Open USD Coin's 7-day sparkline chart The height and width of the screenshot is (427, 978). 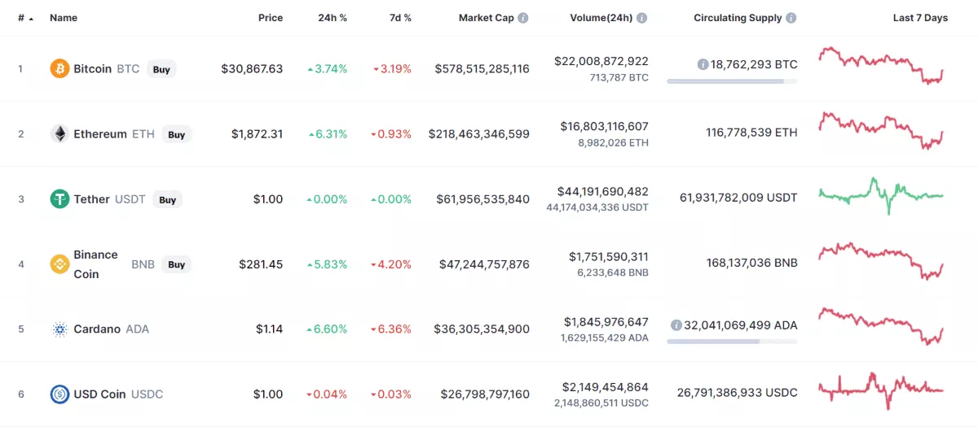click(x=881, y=390)
